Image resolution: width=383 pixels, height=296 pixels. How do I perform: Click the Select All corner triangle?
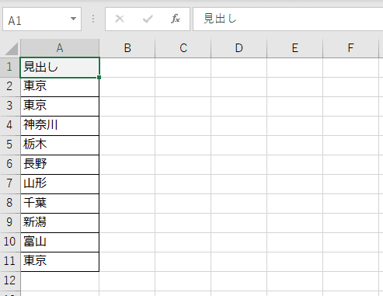pos(12,49)
